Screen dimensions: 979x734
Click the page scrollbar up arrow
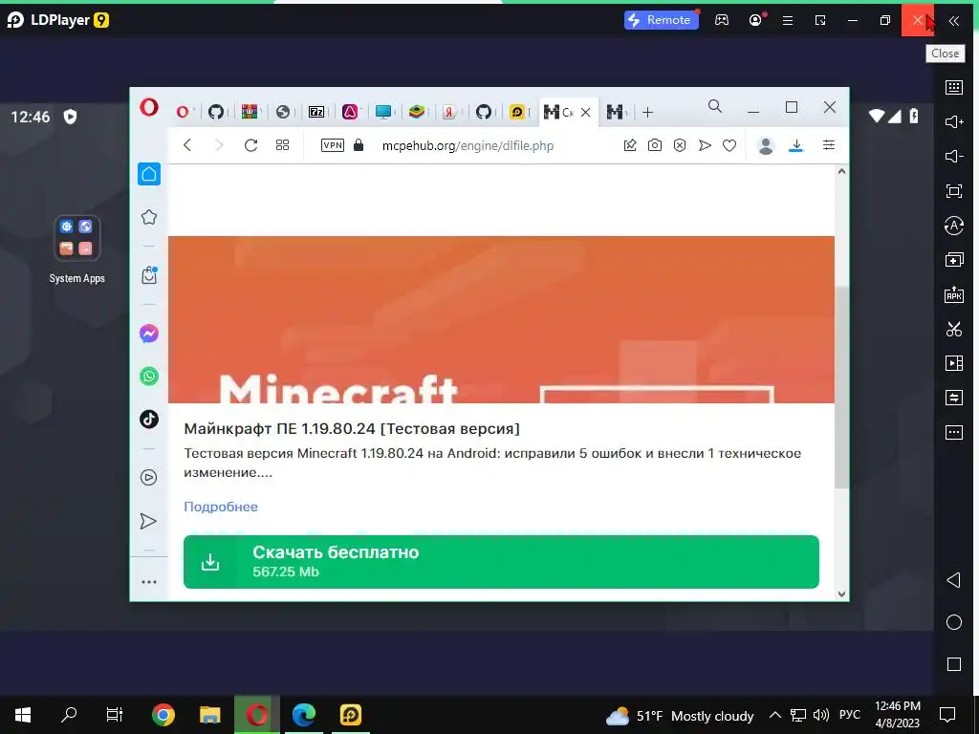click(841, 171)
